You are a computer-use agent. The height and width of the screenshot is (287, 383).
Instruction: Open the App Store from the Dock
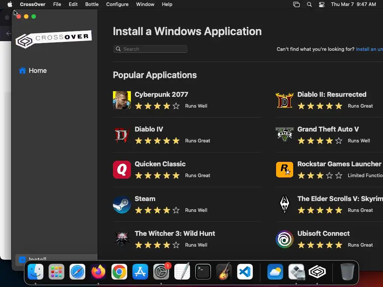[x=140, y=272]
